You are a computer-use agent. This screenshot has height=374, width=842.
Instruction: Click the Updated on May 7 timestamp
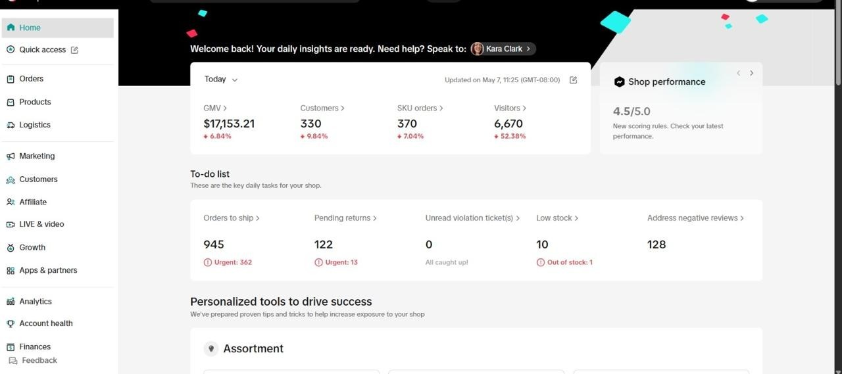[503, 80]
